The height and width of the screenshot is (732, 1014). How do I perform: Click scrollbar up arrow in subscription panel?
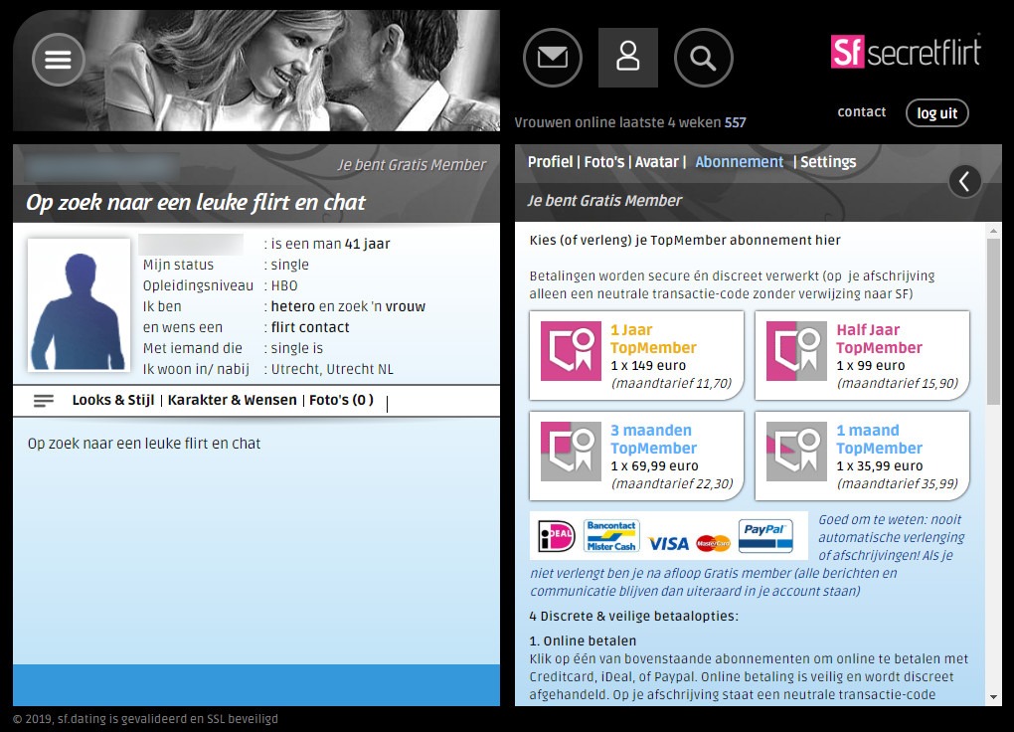tap(993, 231)
